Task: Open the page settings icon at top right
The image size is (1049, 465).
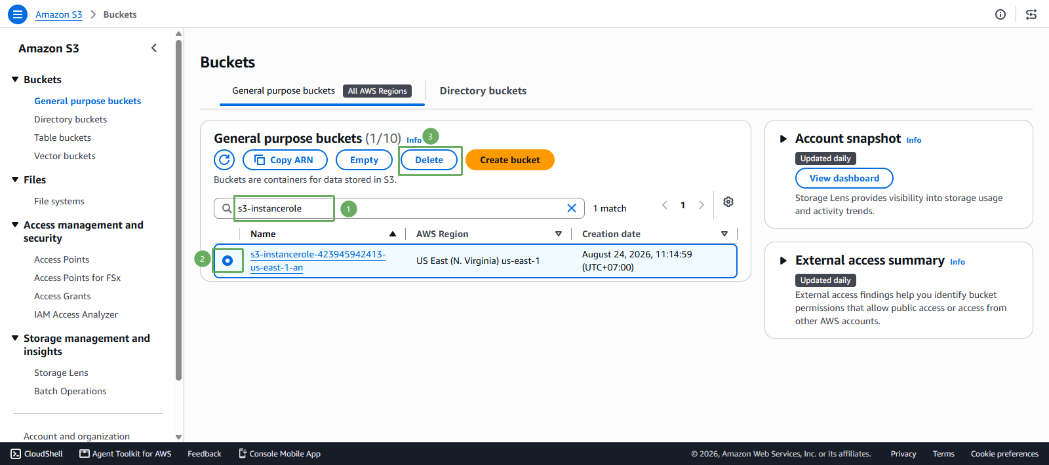Action: pos(1031,14)
